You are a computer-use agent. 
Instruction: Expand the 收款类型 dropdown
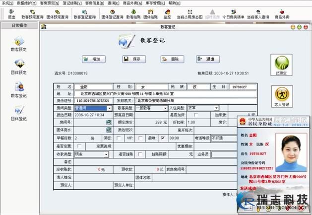[107, 154]
